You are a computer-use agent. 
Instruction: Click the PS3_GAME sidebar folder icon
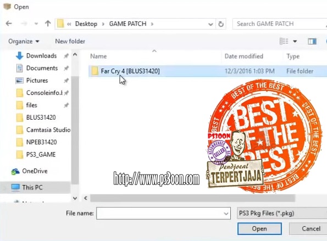[x=20, y=155]
